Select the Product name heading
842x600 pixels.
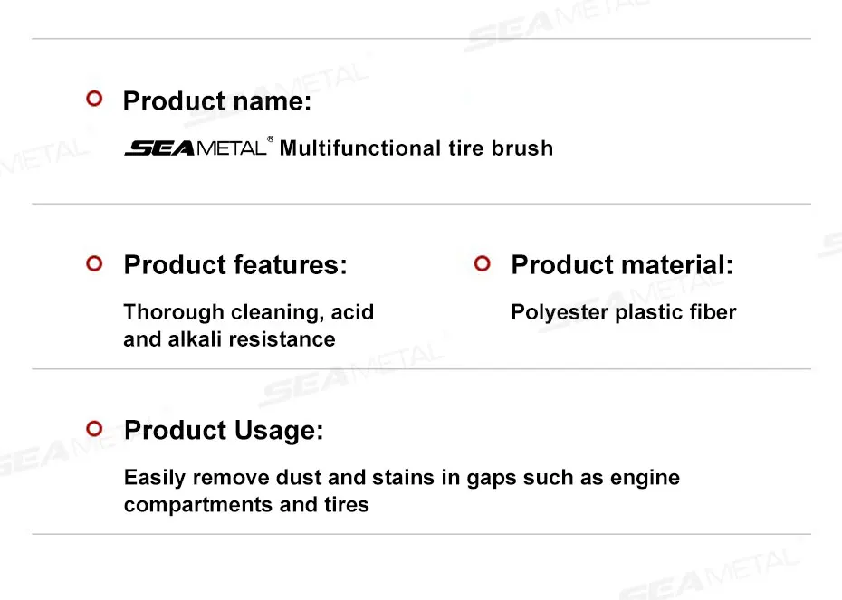[x=217, y=100]
